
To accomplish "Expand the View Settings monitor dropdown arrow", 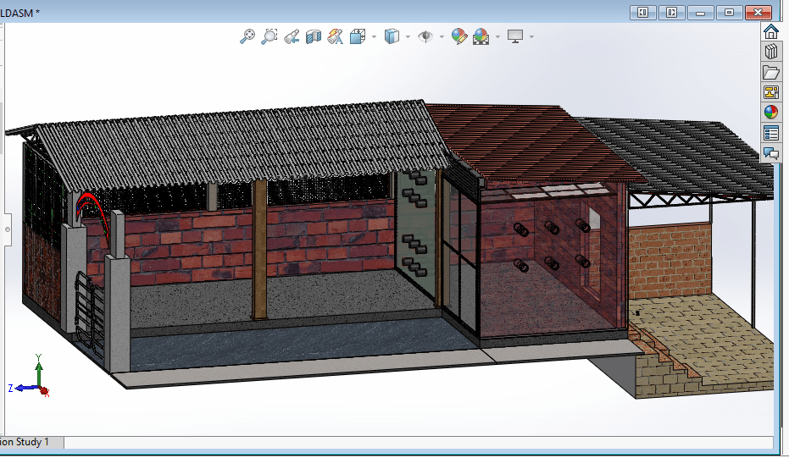I will pos(531,37).
